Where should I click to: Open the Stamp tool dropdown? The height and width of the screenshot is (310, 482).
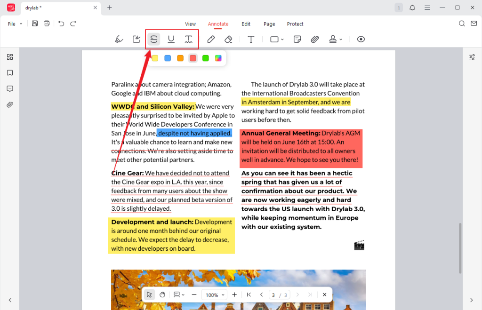tap(335, 39)
